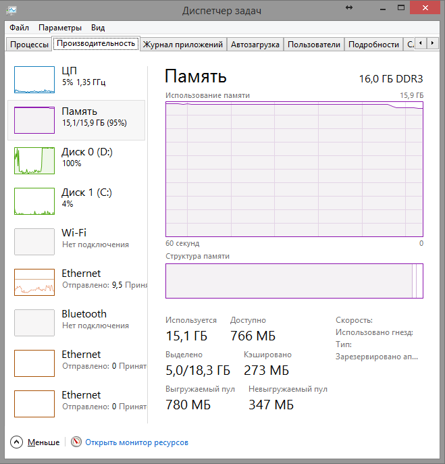Click the Bluetooth label
Screen dimensions: 445x464
click(x=84, y=314)
